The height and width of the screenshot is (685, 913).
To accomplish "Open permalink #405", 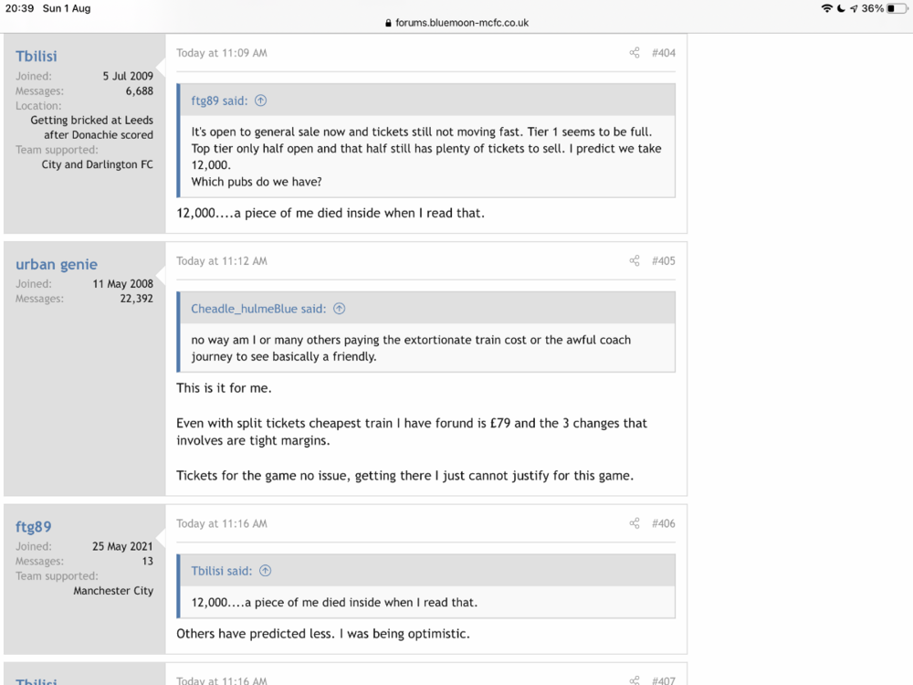I will click(663, 261).
